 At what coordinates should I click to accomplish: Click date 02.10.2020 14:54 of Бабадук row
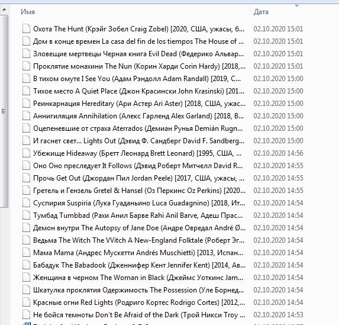278,265
